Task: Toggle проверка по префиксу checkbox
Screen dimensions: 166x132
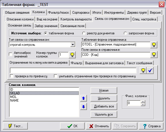Action: coord(11,76)
